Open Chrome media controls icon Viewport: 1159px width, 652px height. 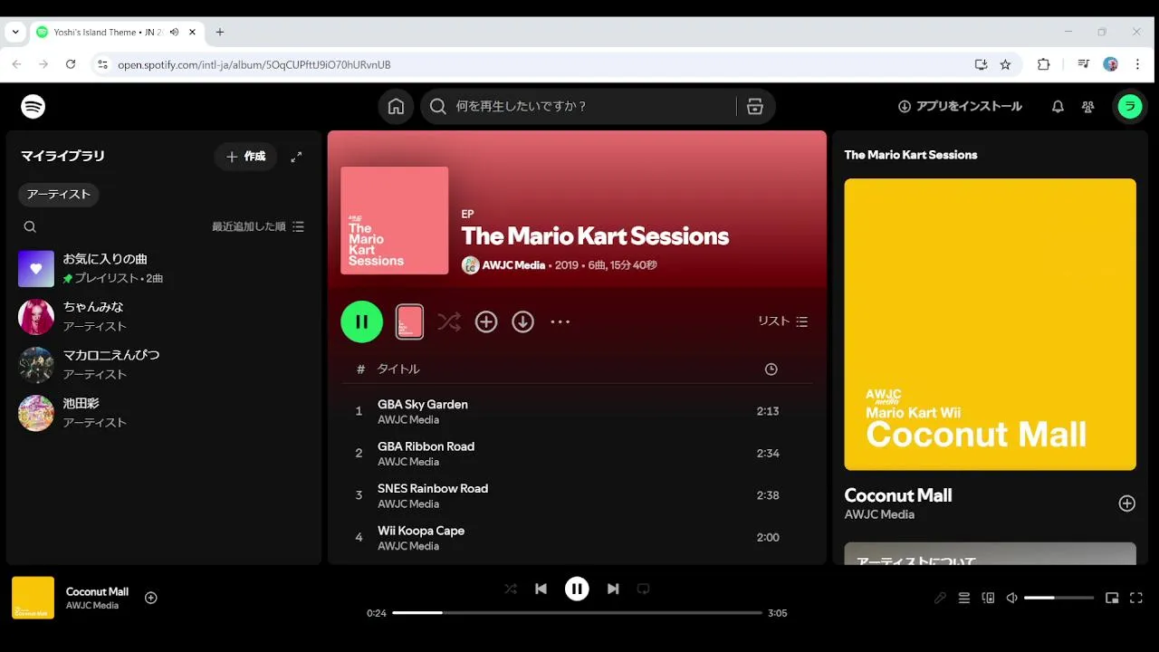(x=1083, y=64)
